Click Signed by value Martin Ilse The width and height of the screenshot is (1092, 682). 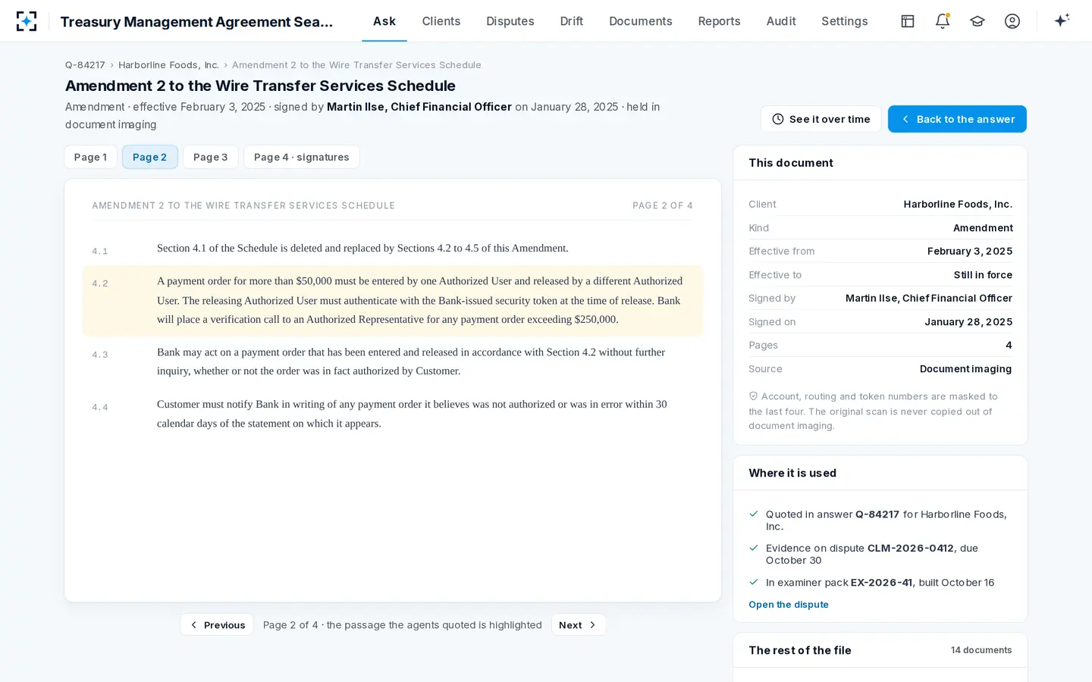click(929, 298)
